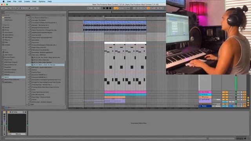251x141 pixels.
Task: Expand the Psychosis folder
Action: (29, 43)
